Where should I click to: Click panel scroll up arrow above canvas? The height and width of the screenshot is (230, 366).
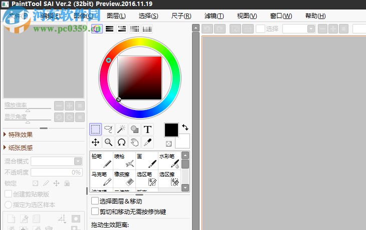(196, 28)
